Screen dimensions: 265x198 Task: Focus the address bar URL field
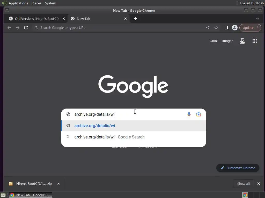click(x=118, y=28)
